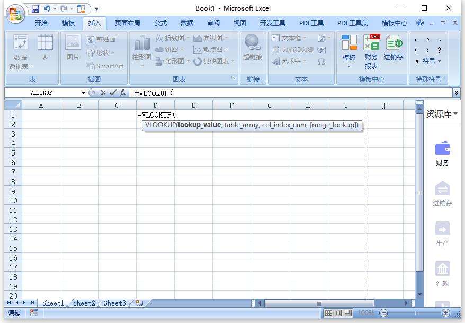
Task: Click the zoom in plus button
Action: tap(446, 313)
